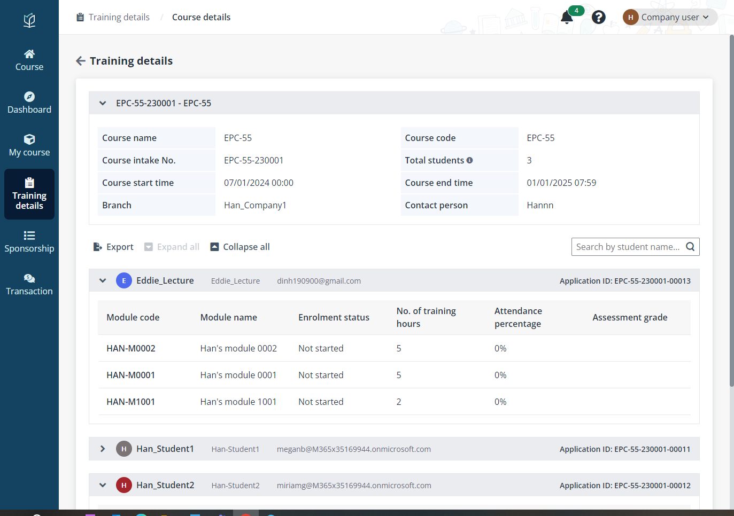Collapse the Eddie_Lecture student row
Viewport: 734px width, 516px height.
pyautogui.click(x=103, y=280)
